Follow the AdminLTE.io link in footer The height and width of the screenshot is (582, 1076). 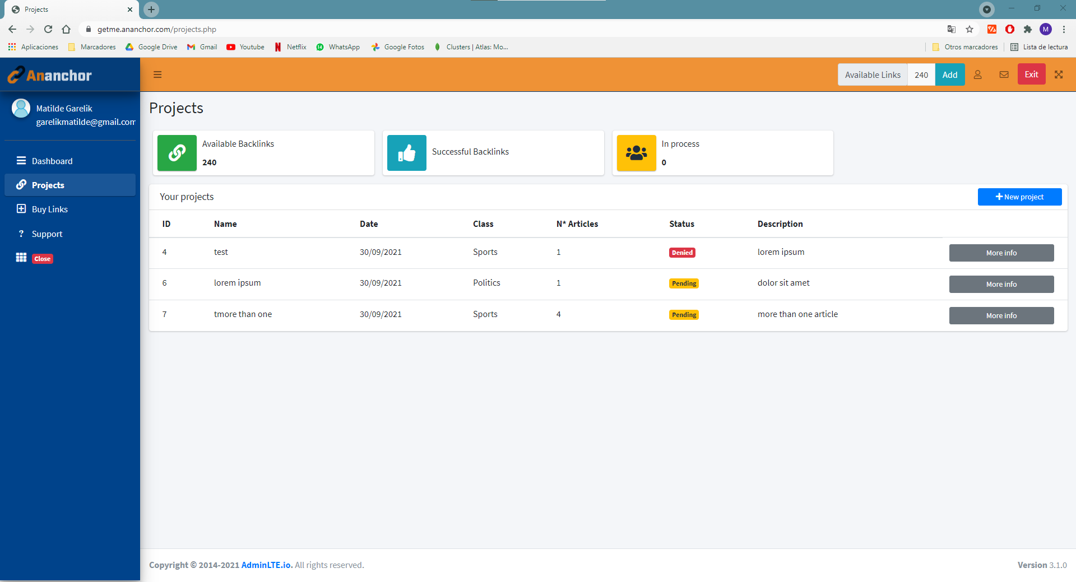[x=267, y=565]
